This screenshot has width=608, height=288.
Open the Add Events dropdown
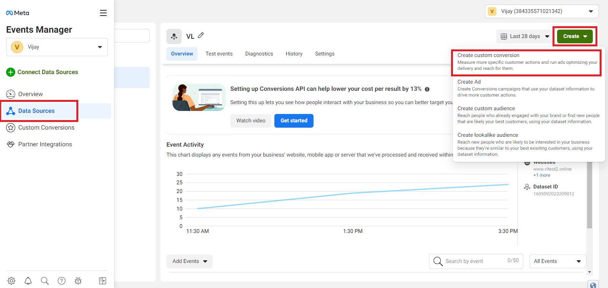(189, 261)
